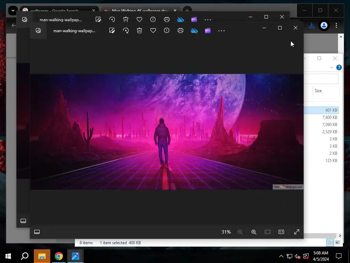The height and width of the screenshot is (263, 350).
Task: Open Edit image in back Photos window
Action: [x=98, y=20]
